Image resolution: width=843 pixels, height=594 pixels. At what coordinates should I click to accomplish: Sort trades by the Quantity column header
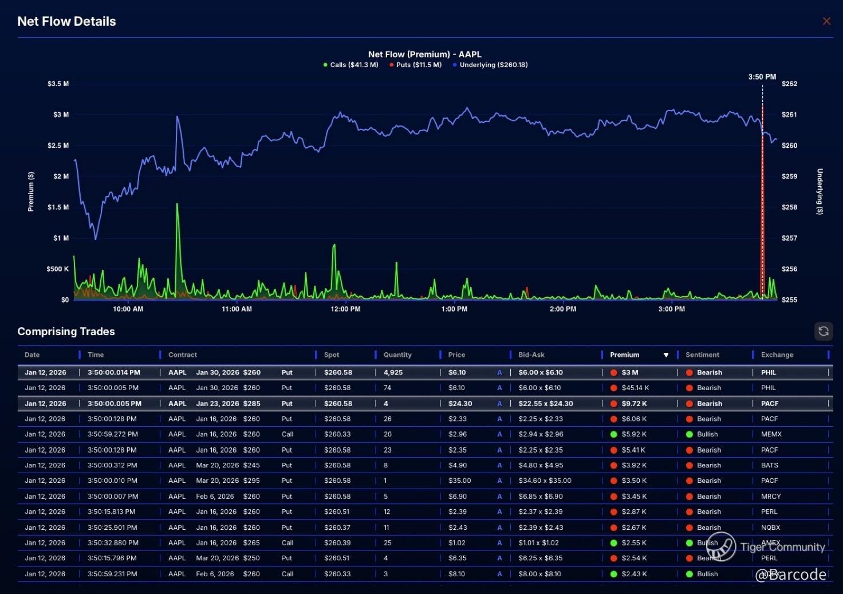(397, 355)
